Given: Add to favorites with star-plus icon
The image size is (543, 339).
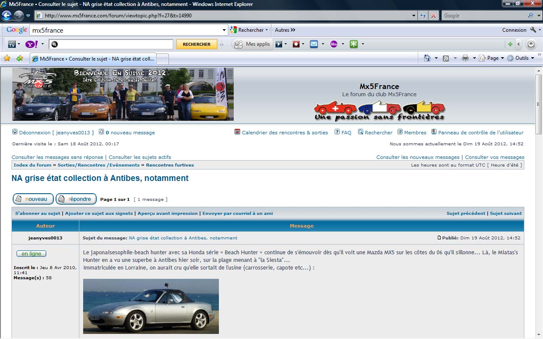Looking at the screenshot, I should coord(20,58).
